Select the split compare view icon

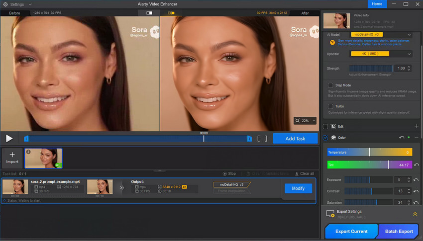(171, 13)
